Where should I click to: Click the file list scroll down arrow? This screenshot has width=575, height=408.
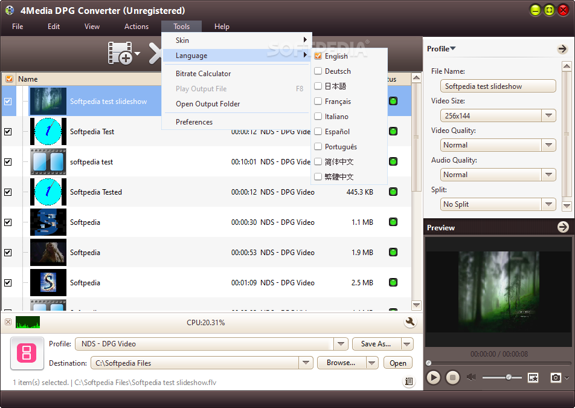[416, 305]
